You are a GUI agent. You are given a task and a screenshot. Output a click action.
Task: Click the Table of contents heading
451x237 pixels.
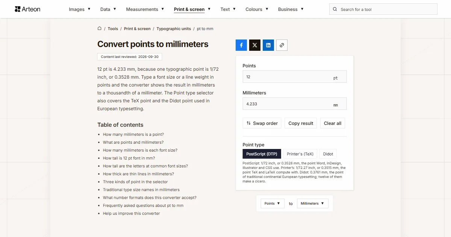120,125
